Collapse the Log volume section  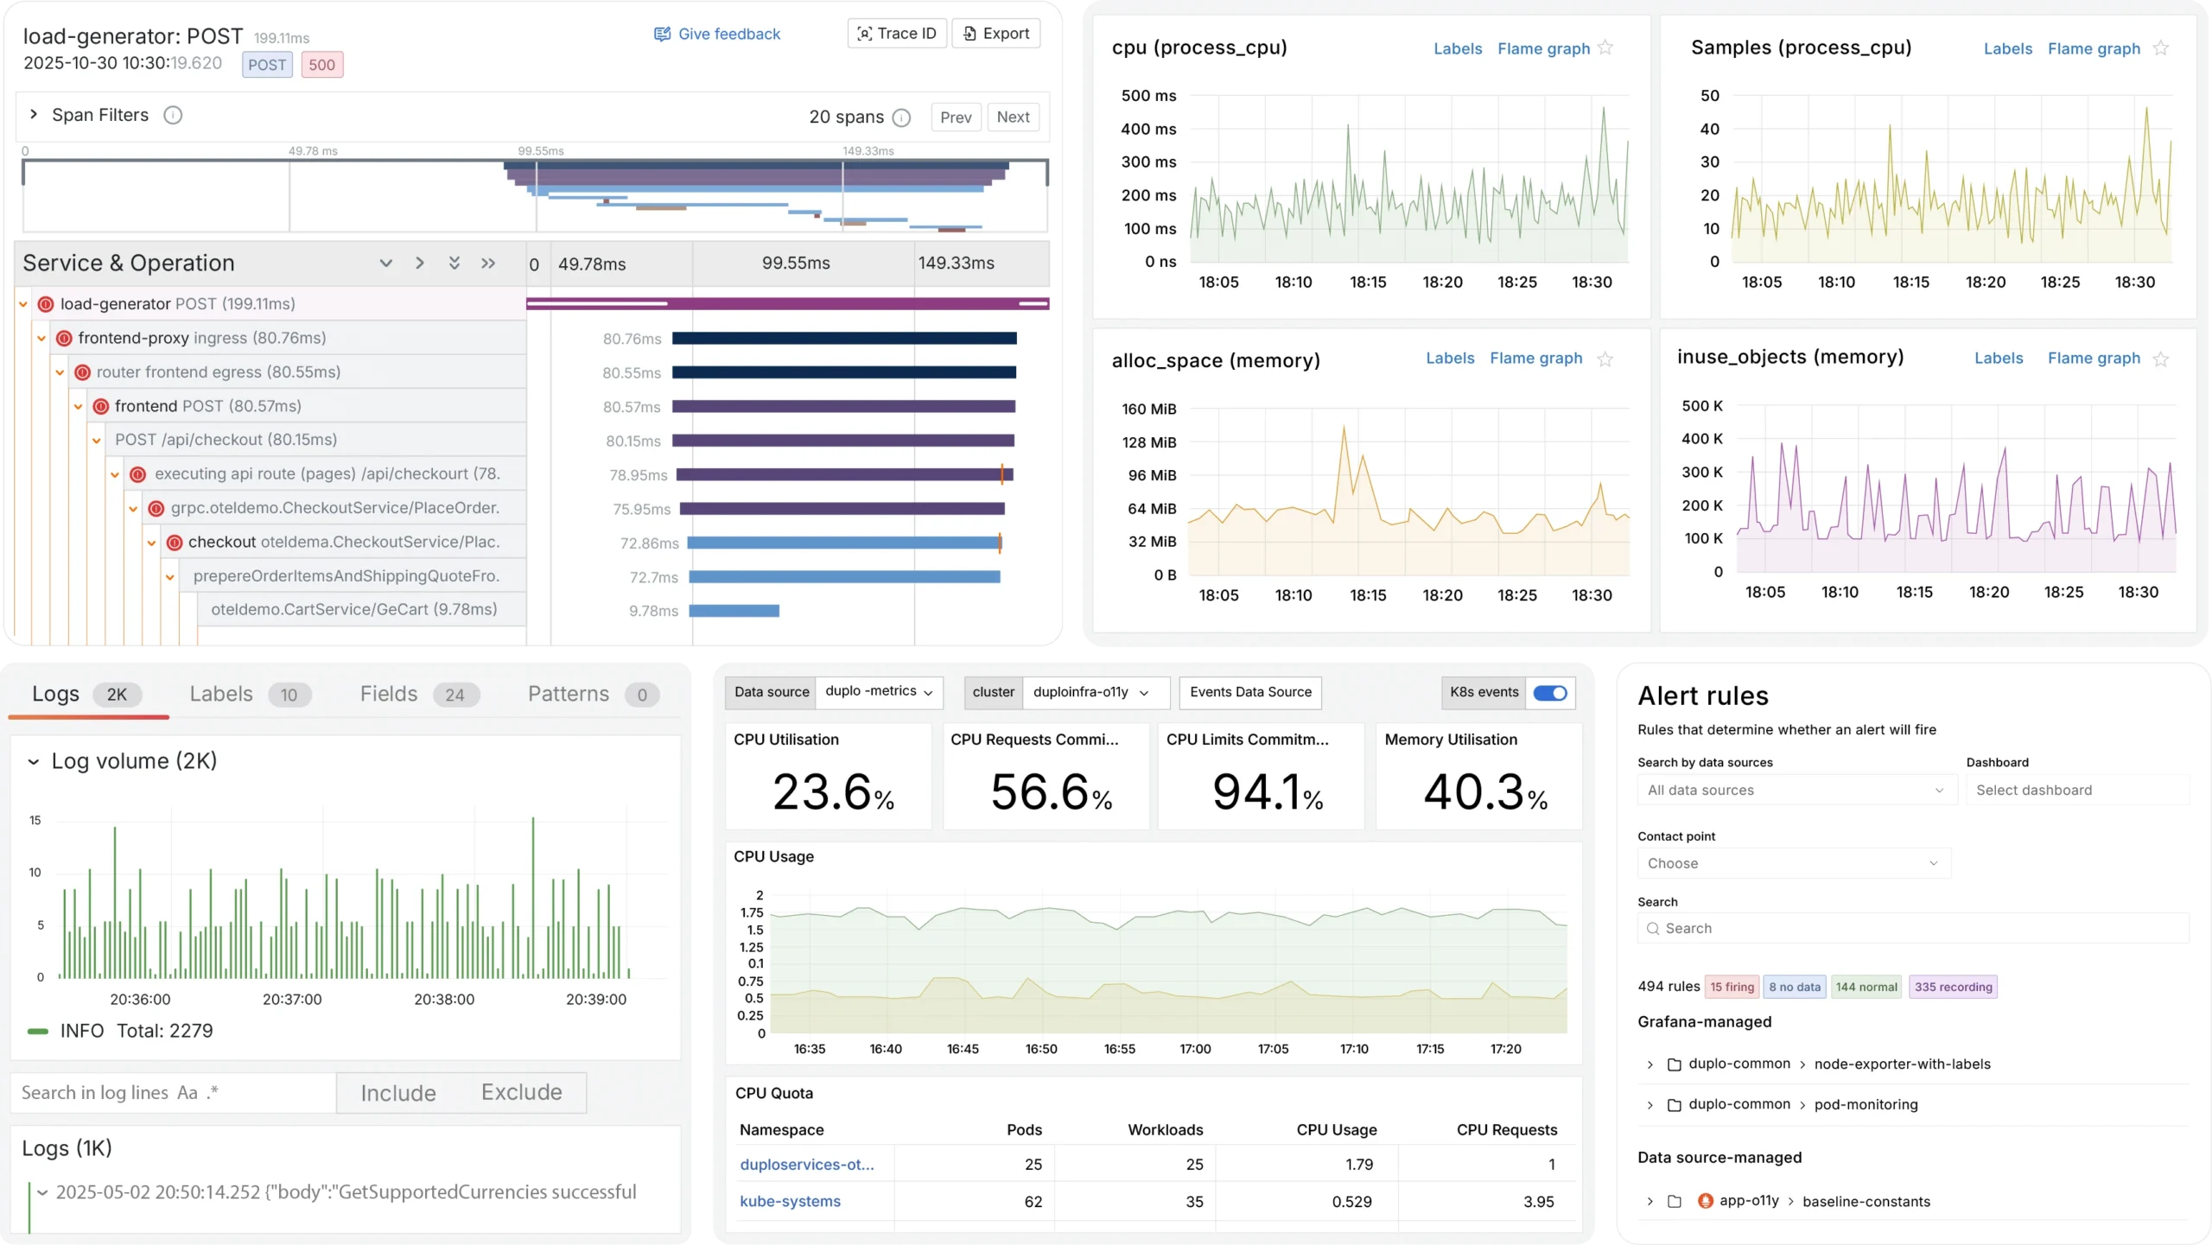coord(33,761)
